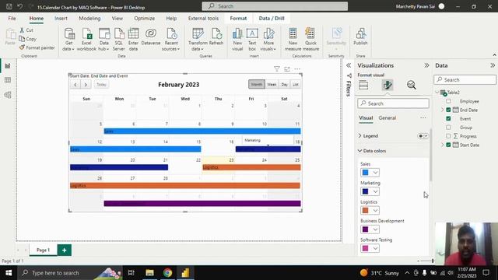This screenshot has height=280, width=498.
Task: Select the Format visual paintbrush icon
Action: [x=388, y=85]
